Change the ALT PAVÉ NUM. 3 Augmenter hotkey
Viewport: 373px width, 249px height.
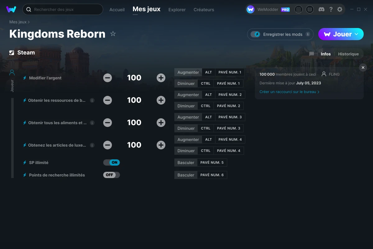[210, 117]
